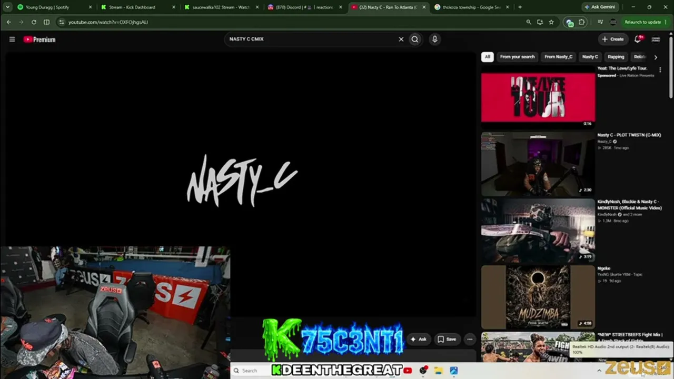Bookmark this page with the star

click(551, 22)
